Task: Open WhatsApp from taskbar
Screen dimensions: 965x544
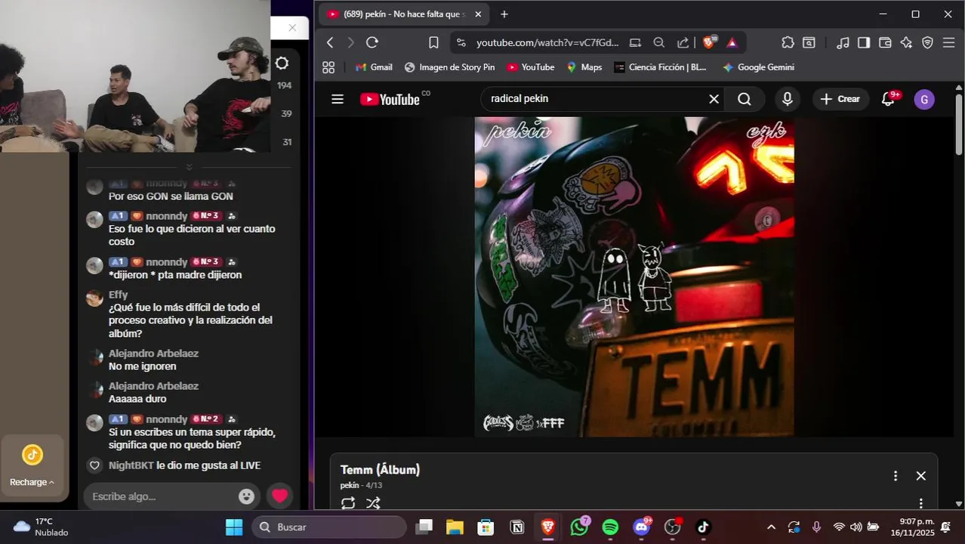Action: [x=580, y=527]
